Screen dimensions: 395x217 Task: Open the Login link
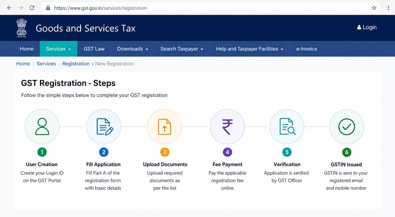click(367, 27)
